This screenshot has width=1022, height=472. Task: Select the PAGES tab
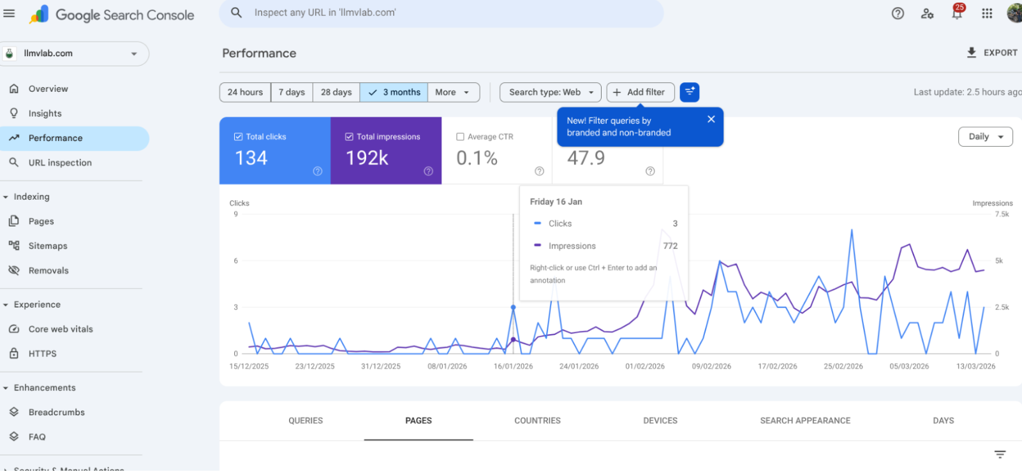pos(418,420)
